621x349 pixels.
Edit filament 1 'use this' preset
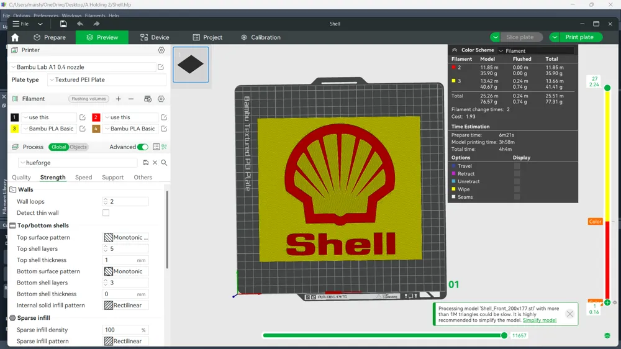pyautogui.click(x=83, y=117)
